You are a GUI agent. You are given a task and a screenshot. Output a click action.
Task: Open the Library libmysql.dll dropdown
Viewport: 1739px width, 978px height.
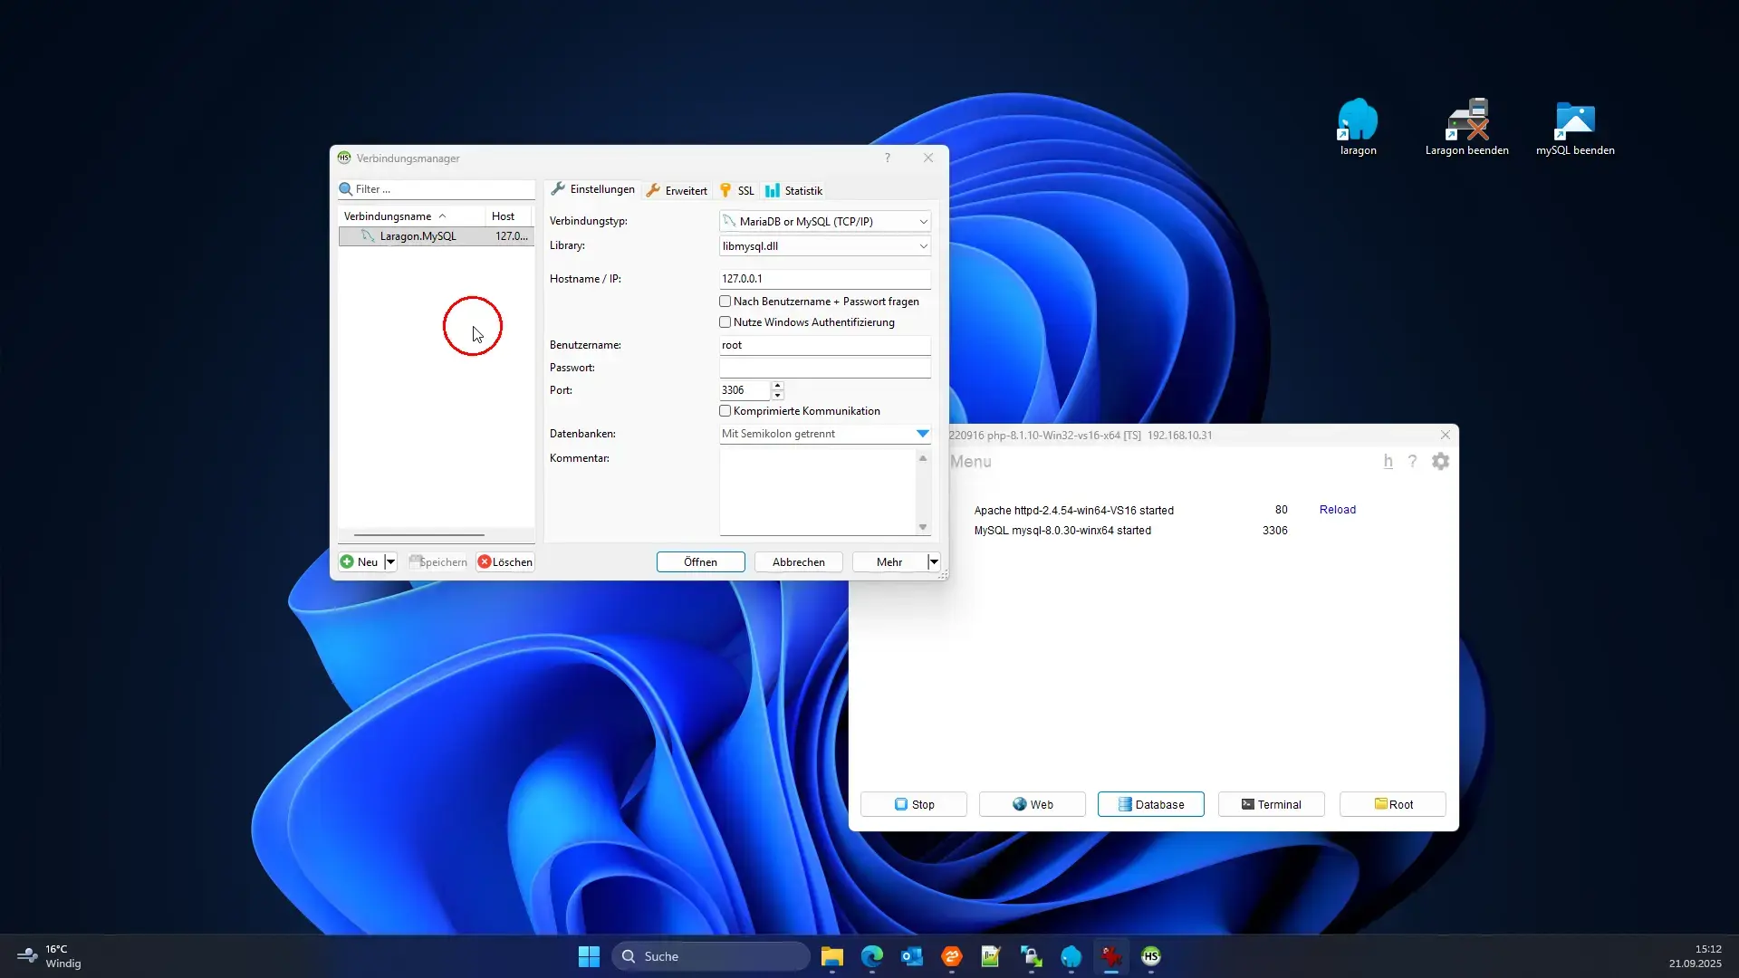click(923, 246)
